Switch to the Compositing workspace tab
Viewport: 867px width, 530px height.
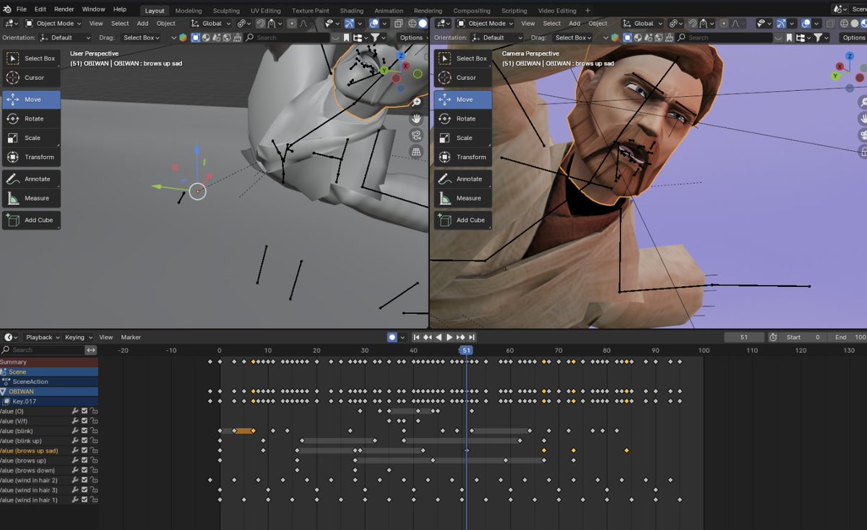471,11
